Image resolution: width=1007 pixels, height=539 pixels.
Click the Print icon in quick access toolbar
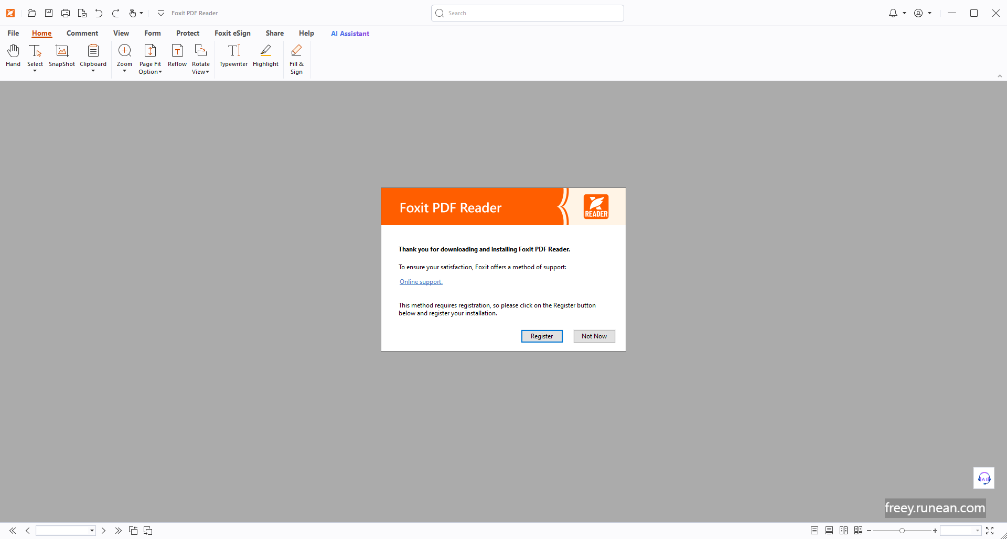pyautogui.click(x=66, y=13)
